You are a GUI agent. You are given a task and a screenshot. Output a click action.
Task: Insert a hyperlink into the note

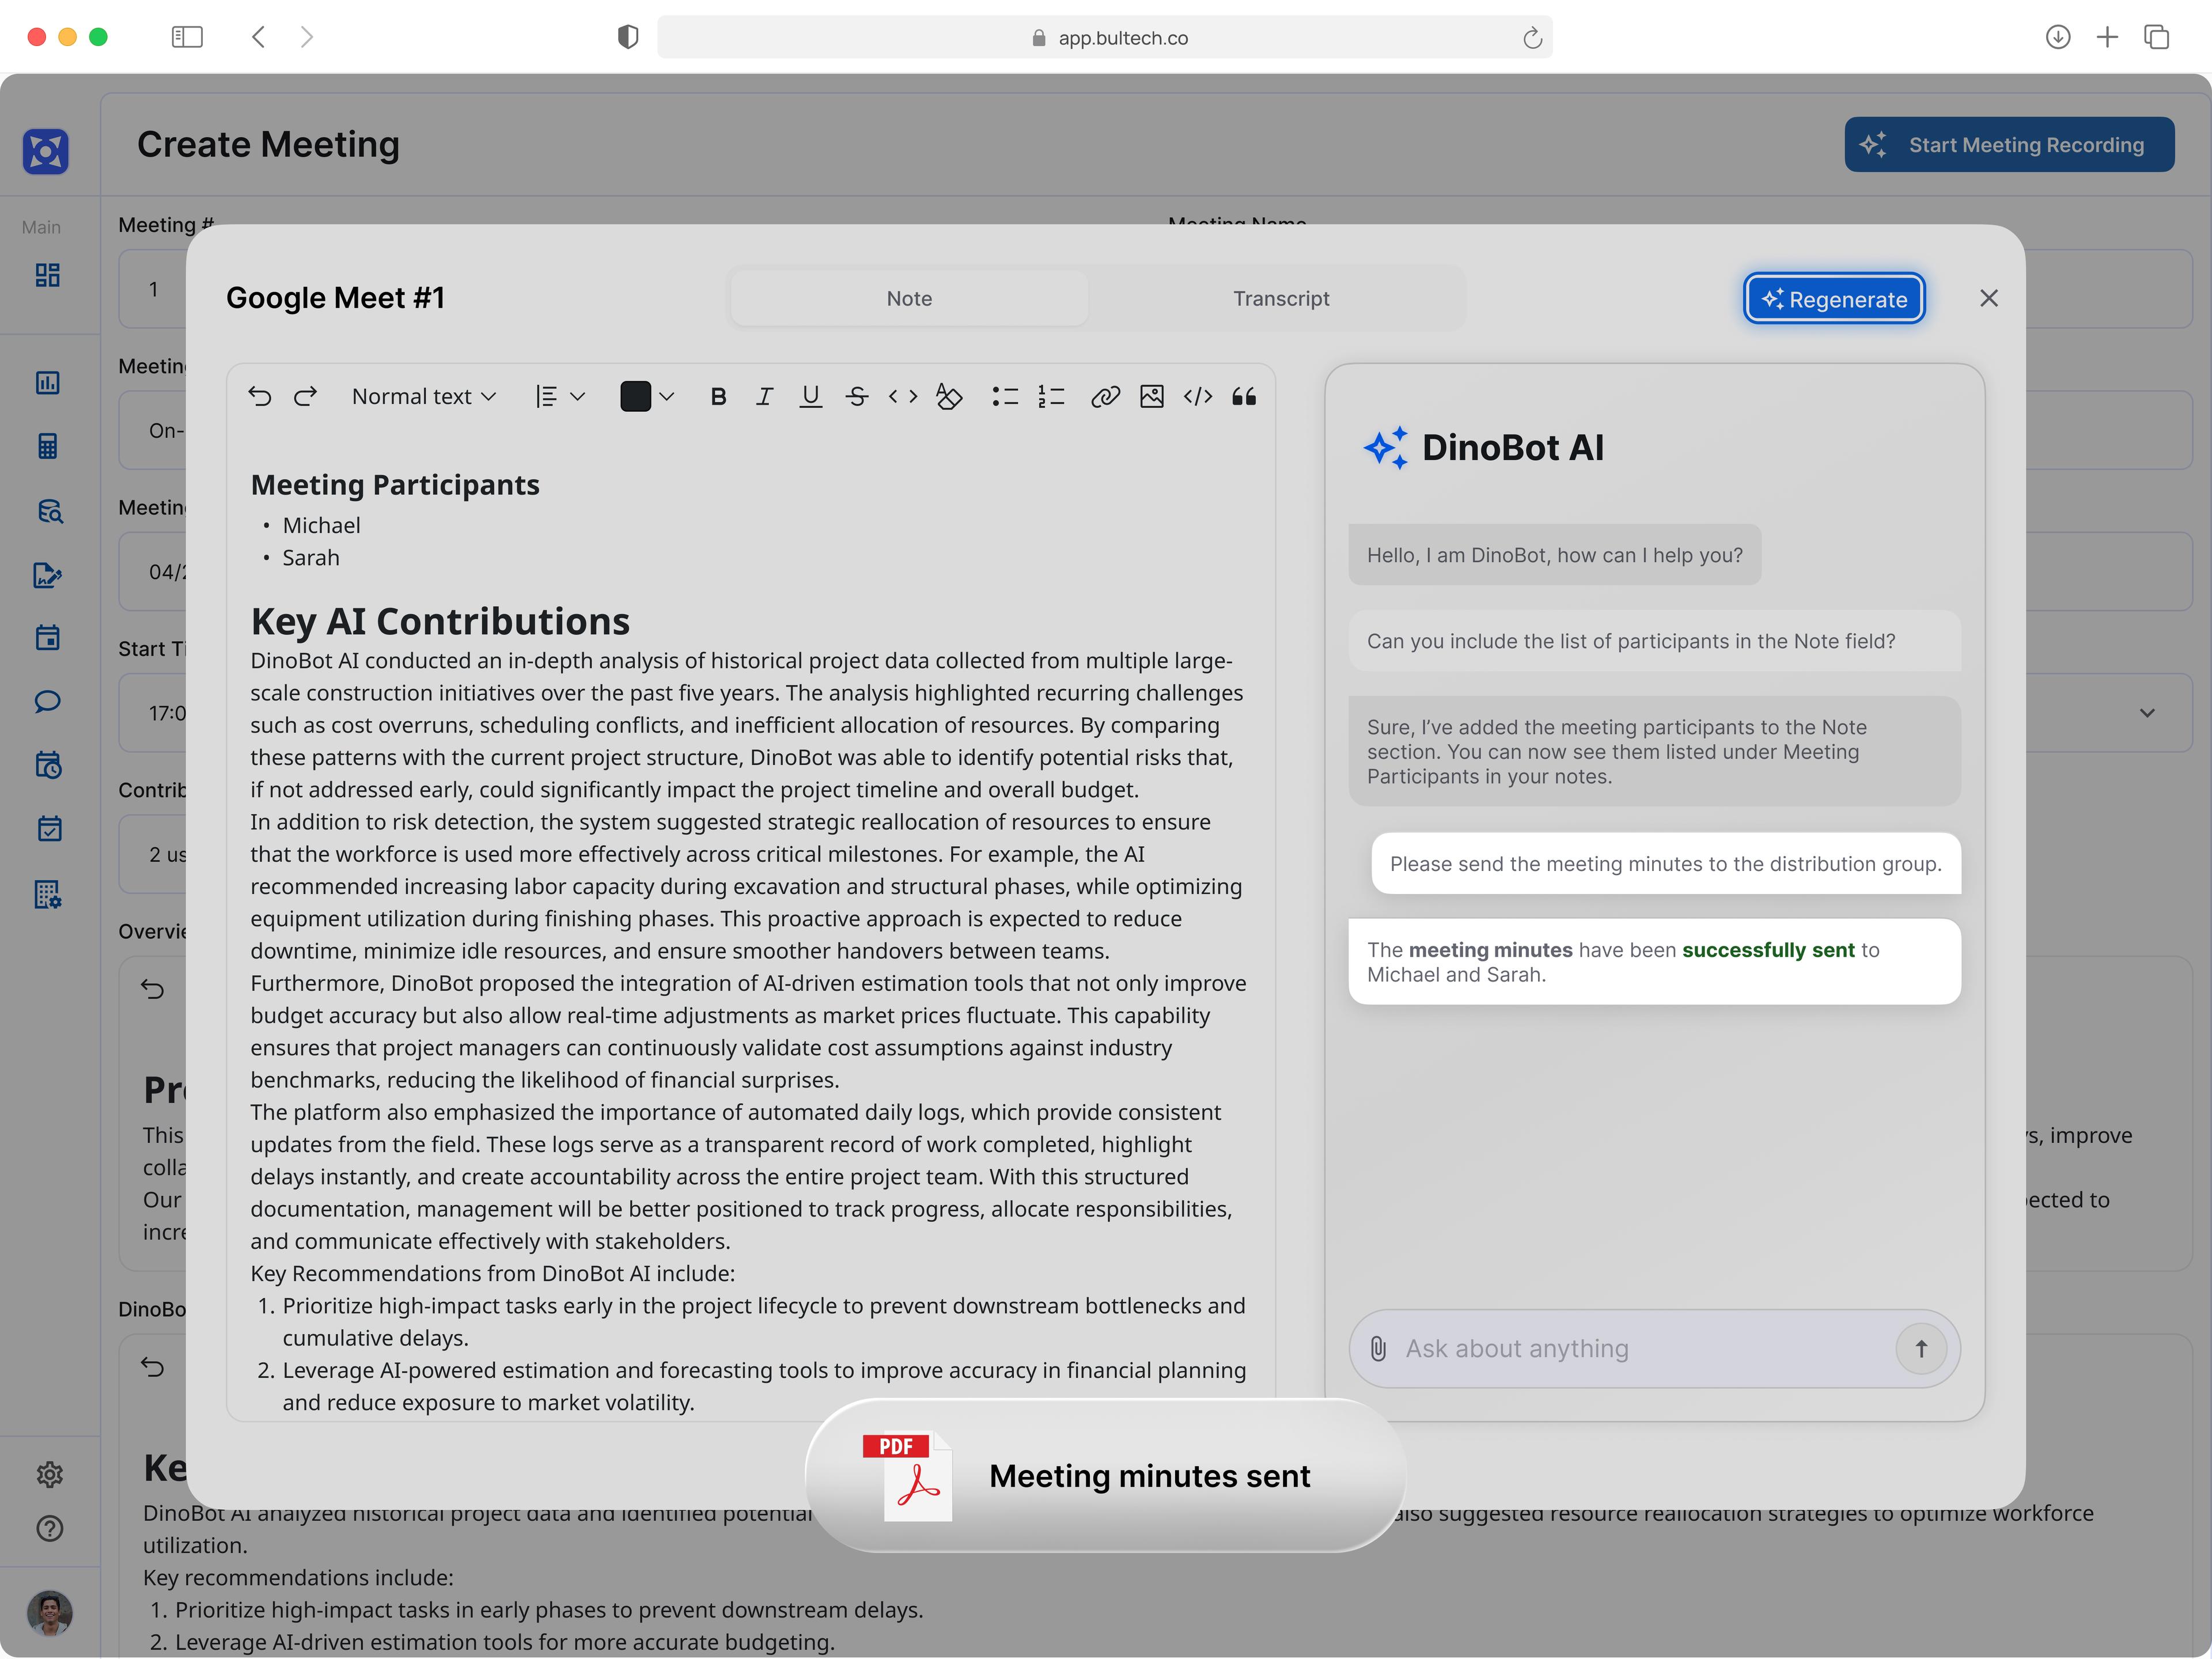click(1106, 396)
